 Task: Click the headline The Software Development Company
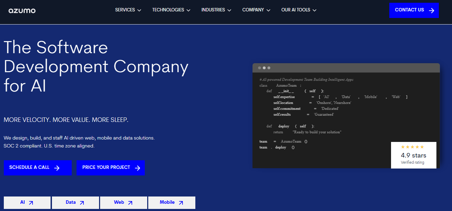(96, 66)
